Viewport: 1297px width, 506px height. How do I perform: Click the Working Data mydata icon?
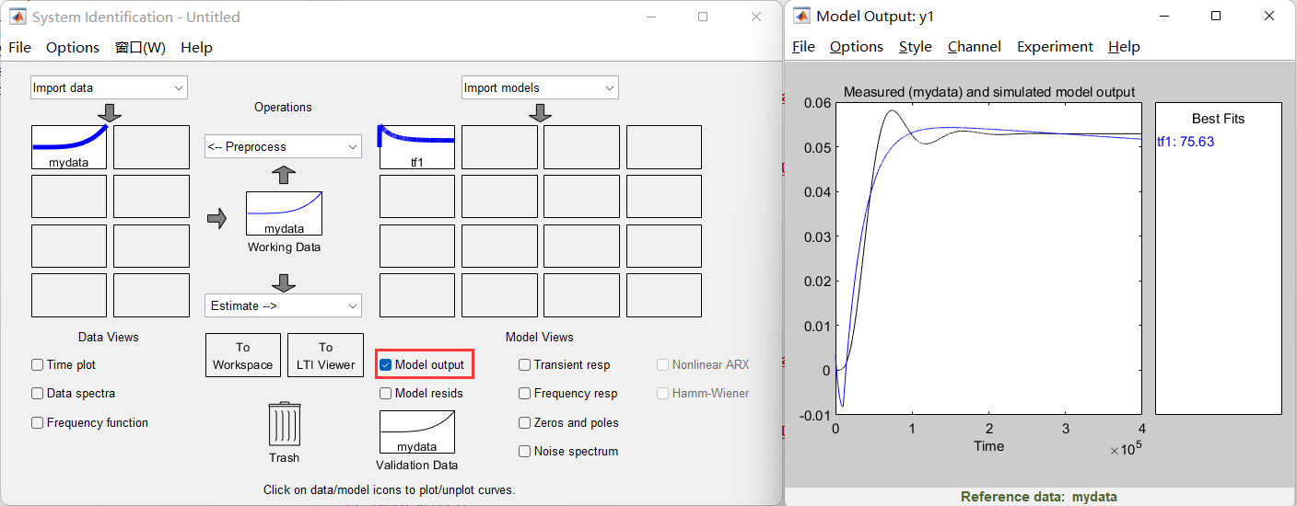pyautogui.click(x=284, y=213)
